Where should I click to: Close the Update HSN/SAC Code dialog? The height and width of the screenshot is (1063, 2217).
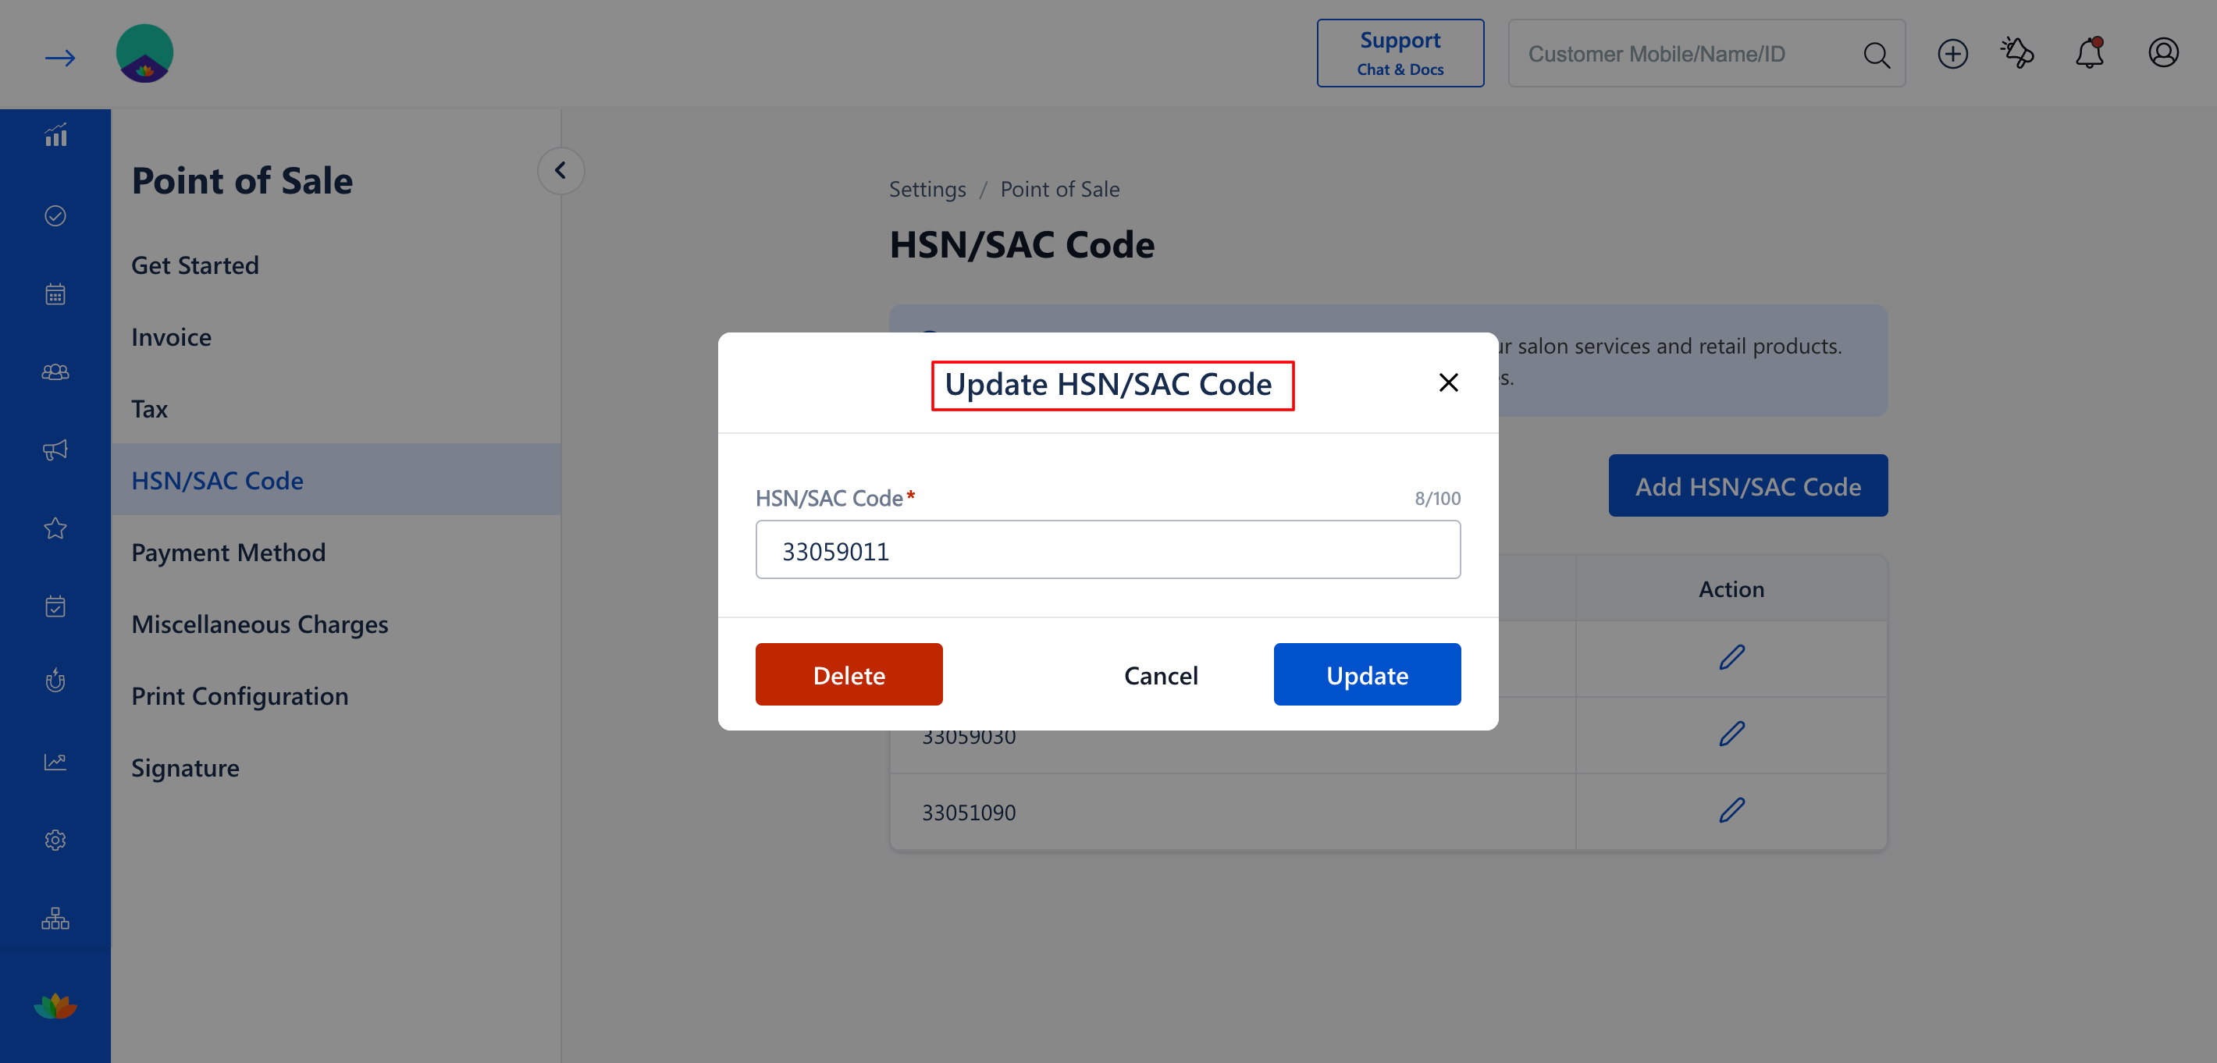1448,382
